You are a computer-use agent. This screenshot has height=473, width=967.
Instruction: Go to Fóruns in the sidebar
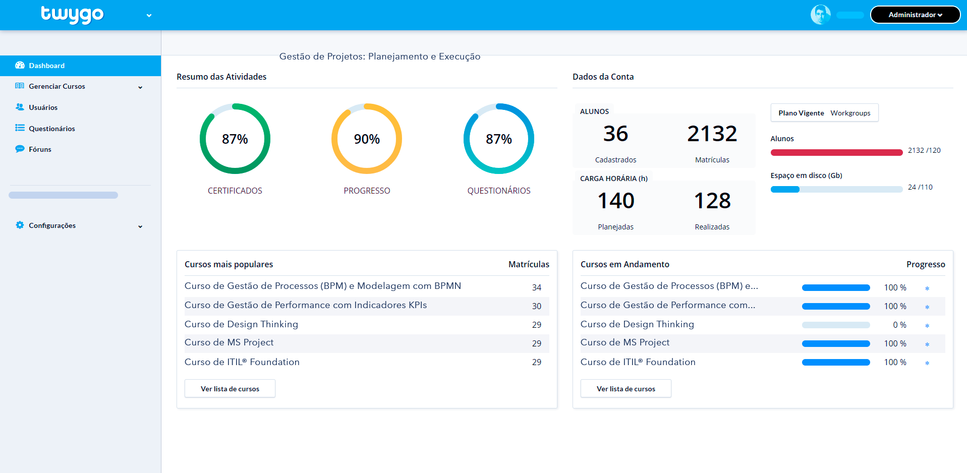[x=40, y=149]
